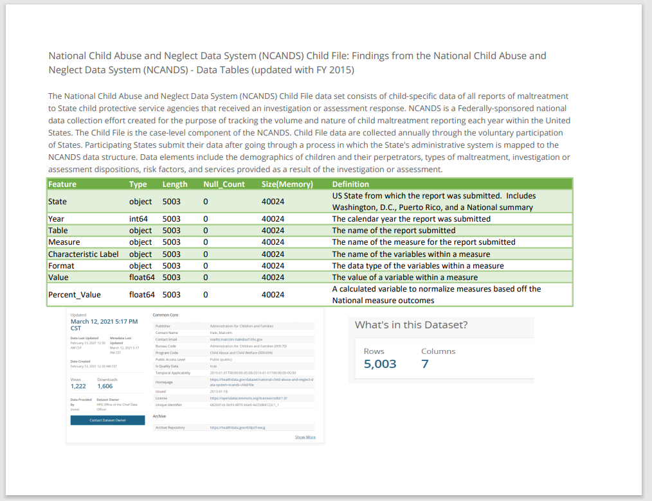The image size is (652, 501).
Task: Click 'The value of a variable within a measure'
Action: point(405,277)
